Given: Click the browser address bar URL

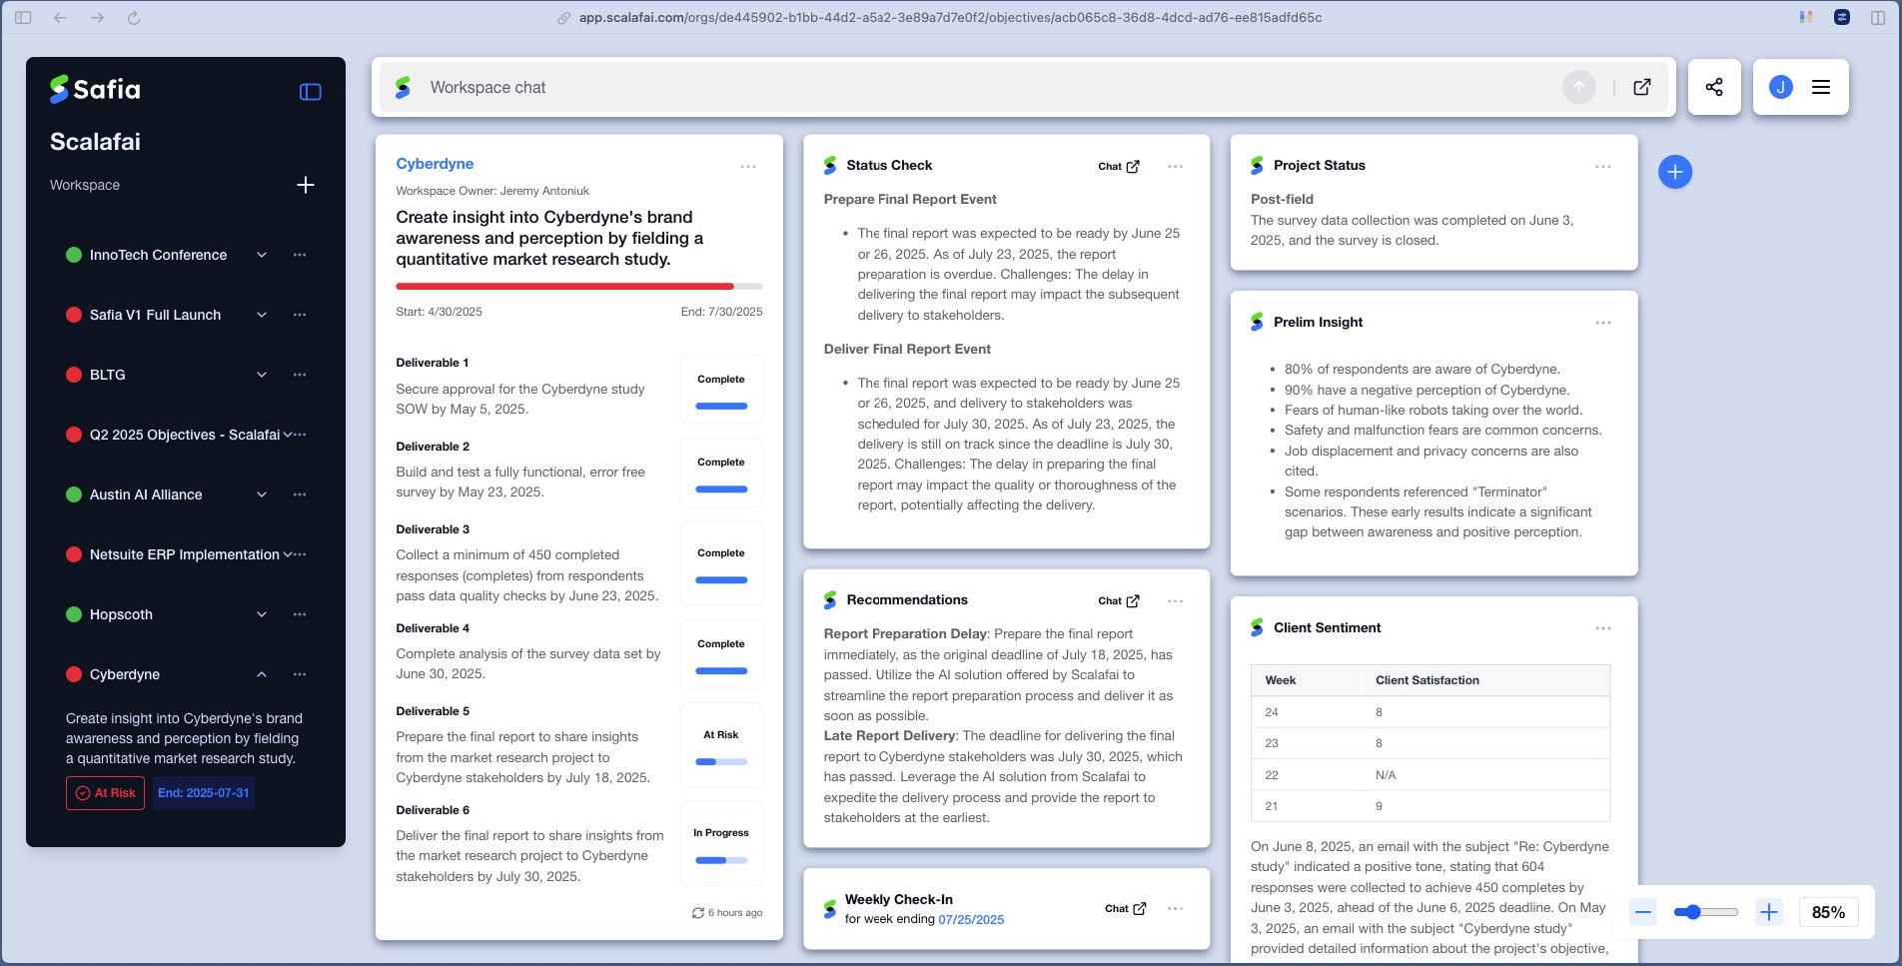Looking at the screenshot, I should 950,18.
